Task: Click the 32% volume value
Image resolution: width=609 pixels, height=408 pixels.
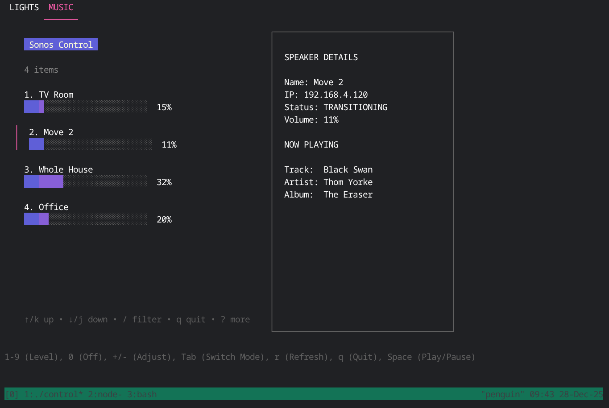Action: (164, 182)
